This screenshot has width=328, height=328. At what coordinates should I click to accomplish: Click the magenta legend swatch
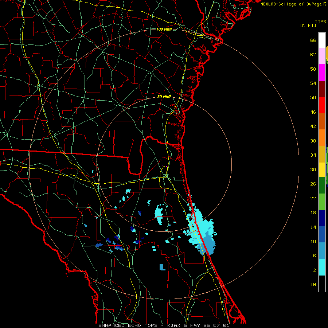322,73
